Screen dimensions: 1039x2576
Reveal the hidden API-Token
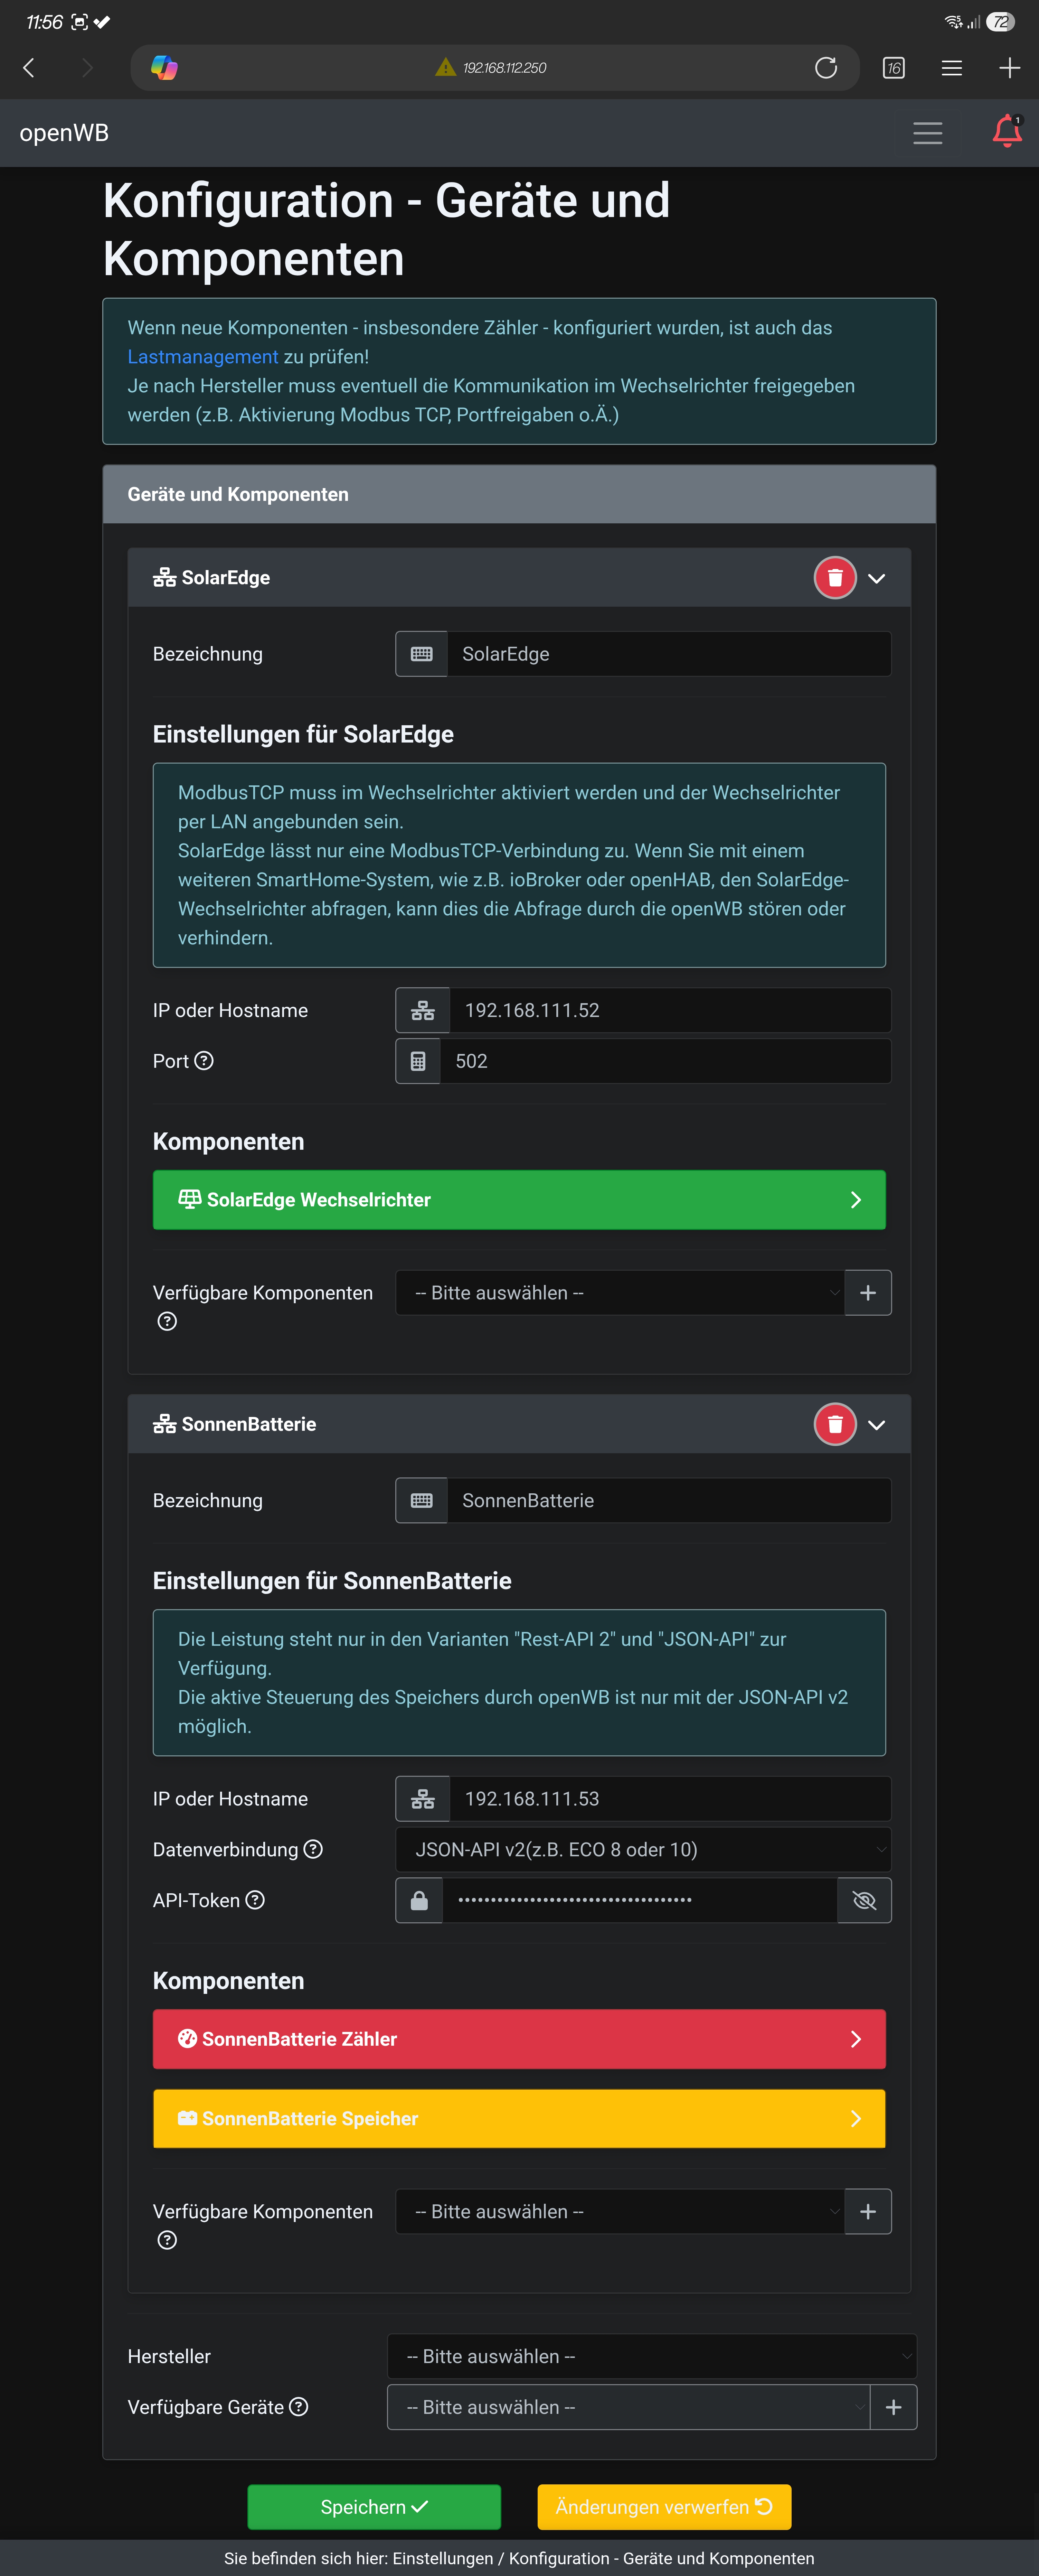coord(864,1900)
